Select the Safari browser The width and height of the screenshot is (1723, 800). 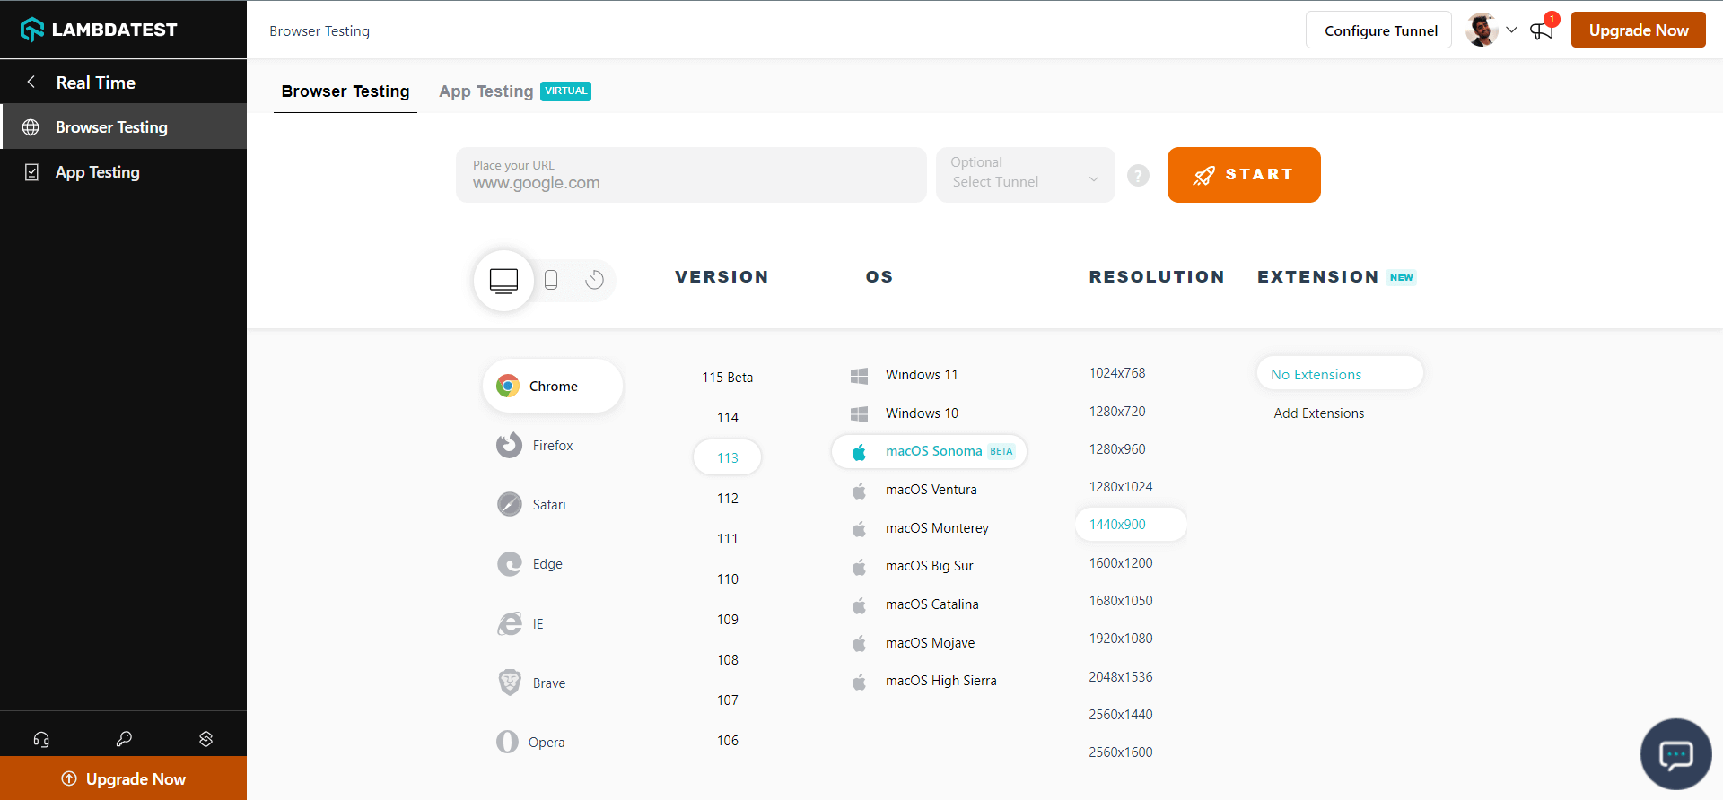click(x=532, y=505)
